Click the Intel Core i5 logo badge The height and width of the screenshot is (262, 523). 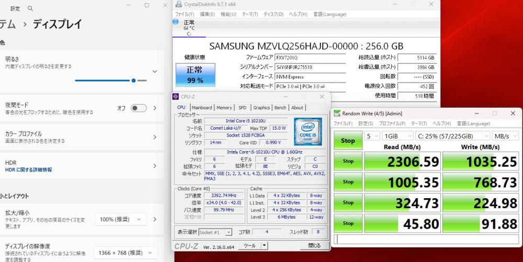coord(308,131)
